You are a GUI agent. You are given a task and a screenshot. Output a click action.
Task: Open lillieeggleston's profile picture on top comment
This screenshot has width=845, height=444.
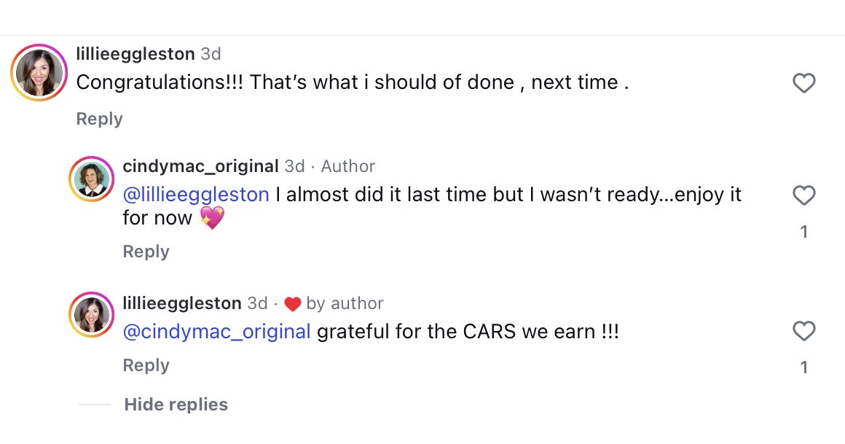click(x=39, y=72)
